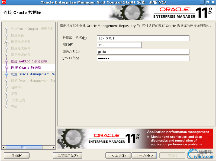Click the 定制端口 step in sidebar
216x161 pixels.
click(x=17, y=87)
